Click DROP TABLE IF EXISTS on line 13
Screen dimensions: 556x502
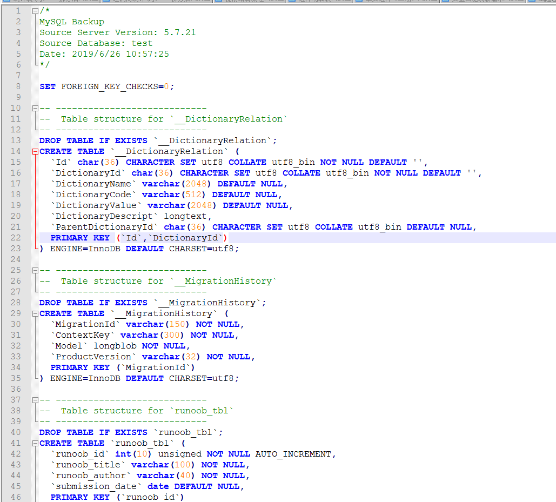click(x=93, y=140)
